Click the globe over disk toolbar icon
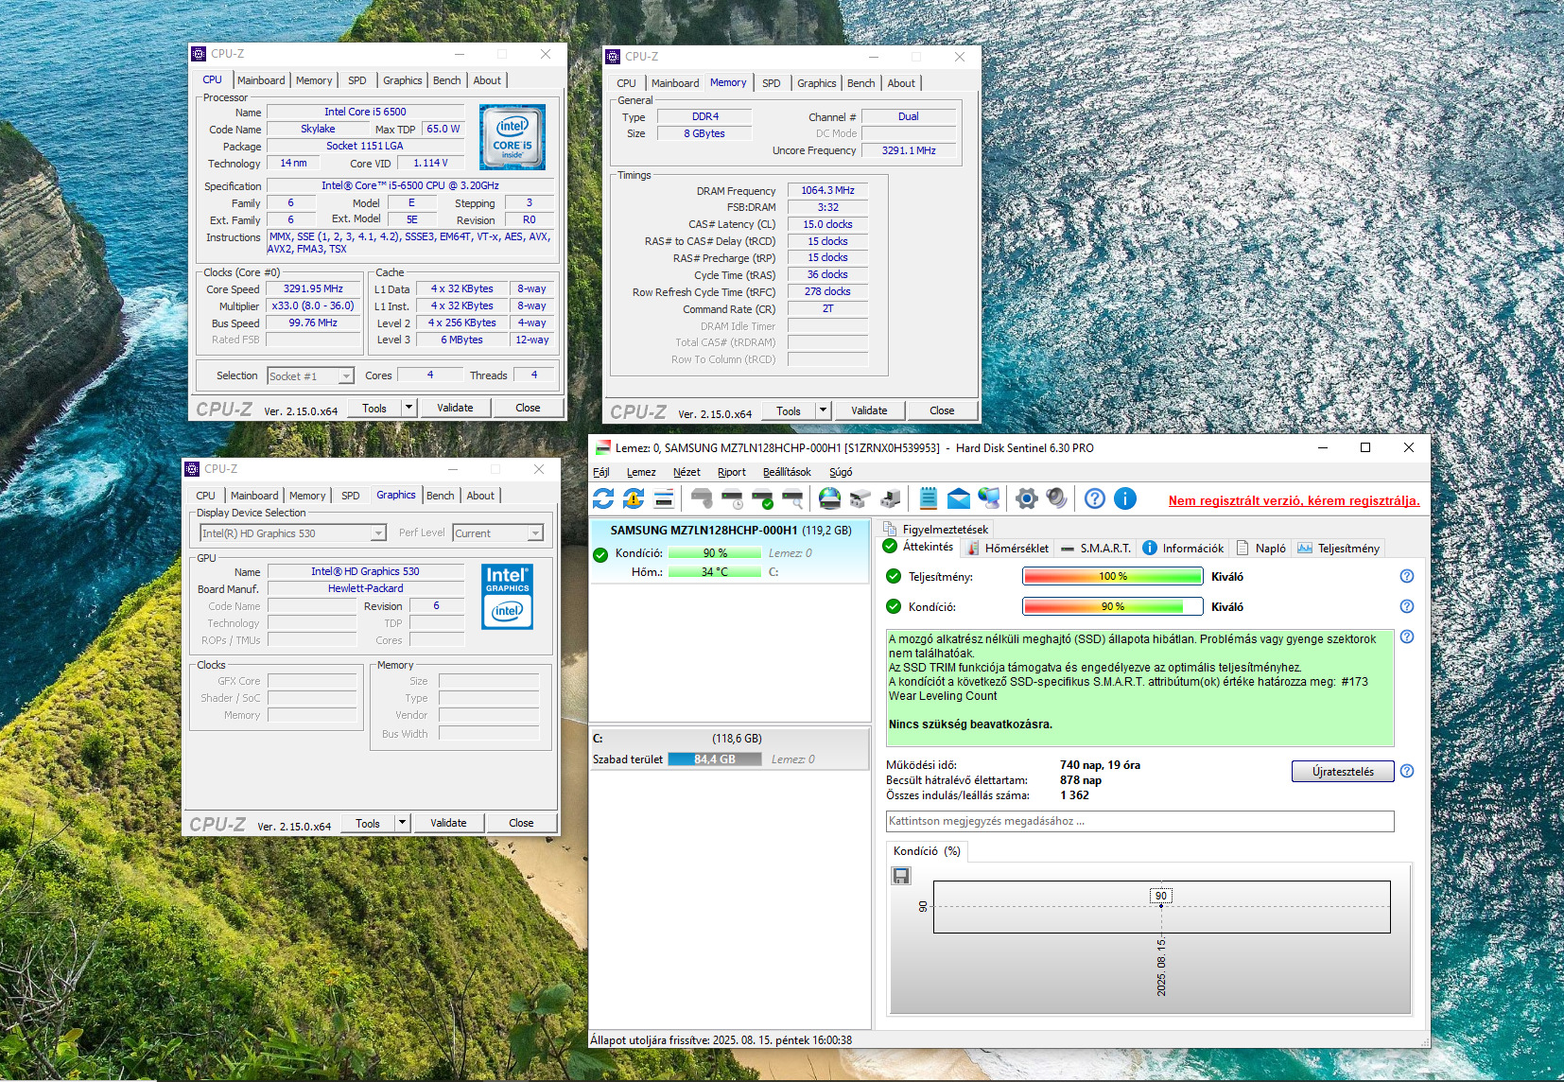The width and height of the screenshot is (1564, 1082). coord(829,498)
